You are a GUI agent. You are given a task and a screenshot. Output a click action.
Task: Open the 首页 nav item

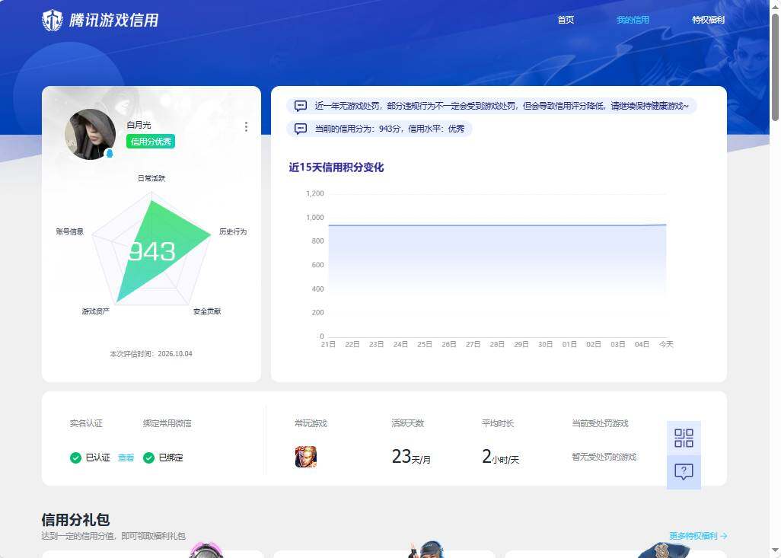point(566,20)
